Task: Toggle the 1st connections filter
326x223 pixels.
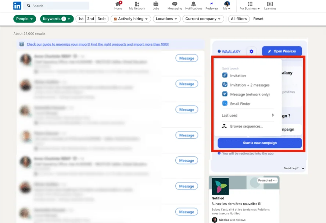Action: (81, 19)
